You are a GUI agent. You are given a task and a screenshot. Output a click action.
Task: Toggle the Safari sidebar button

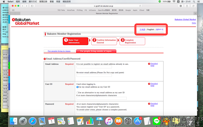(x=32, y=6)
